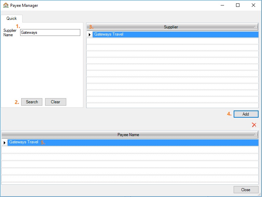Select Gateways Travel in the Supplier list

click(109, 35)
